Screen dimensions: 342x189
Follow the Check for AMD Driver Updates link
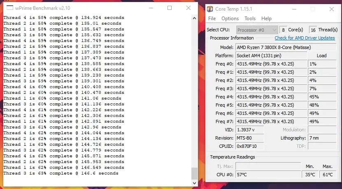305,38
